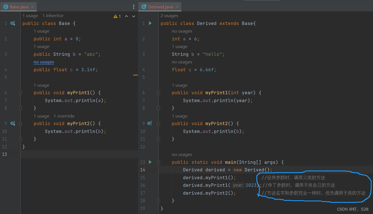Click 'derived.myPrint1();' call on line 15
Viewport: 373px width, 214px height.
click(210, 178)
